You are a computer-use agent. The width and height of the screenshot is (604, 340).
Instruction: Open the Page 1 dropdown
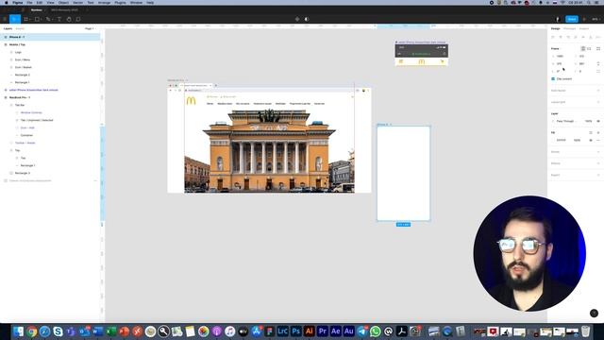(x=90, y=28)
